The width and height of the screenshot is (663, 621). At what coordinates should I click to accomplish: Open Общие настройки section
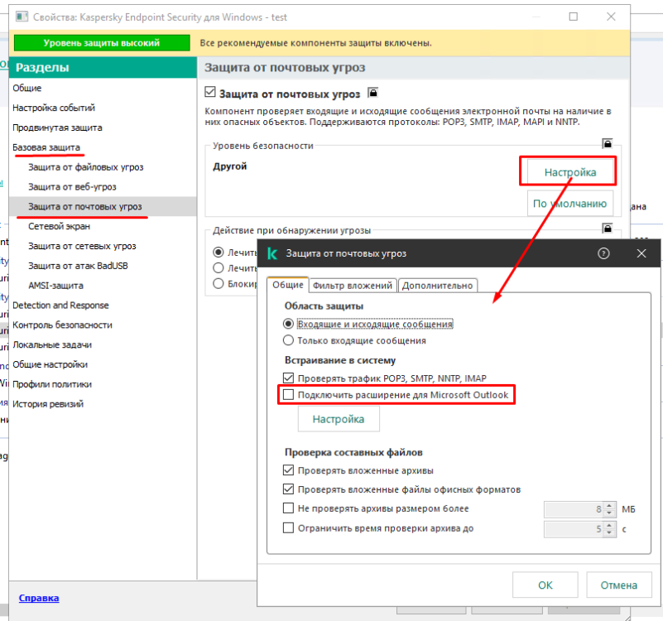click(50, 364)
